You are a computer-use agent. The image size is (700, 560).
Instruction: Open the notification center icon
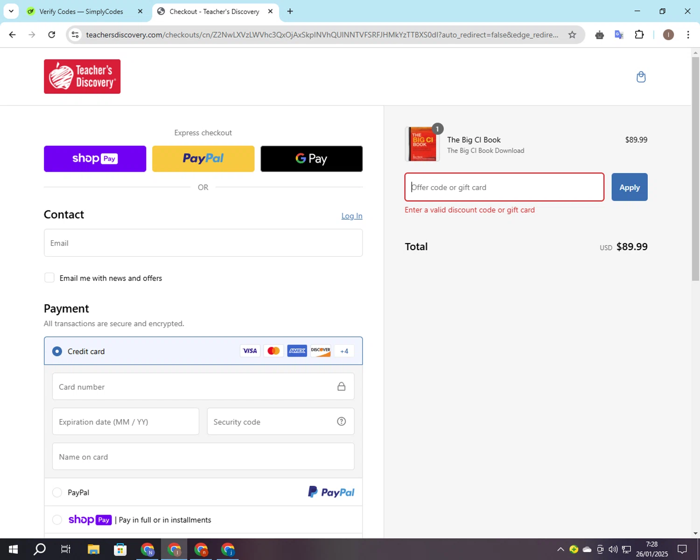(682, 549)
